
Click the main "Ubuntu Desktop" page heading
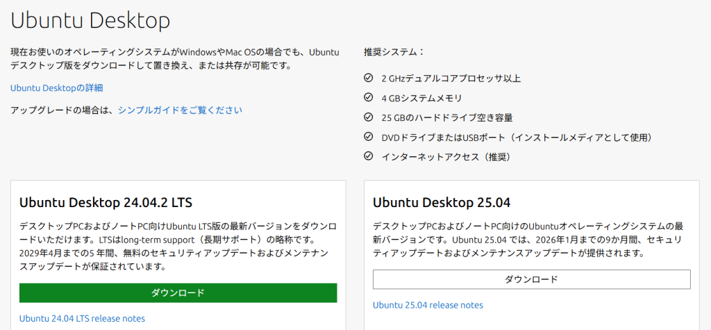(90, 20)
